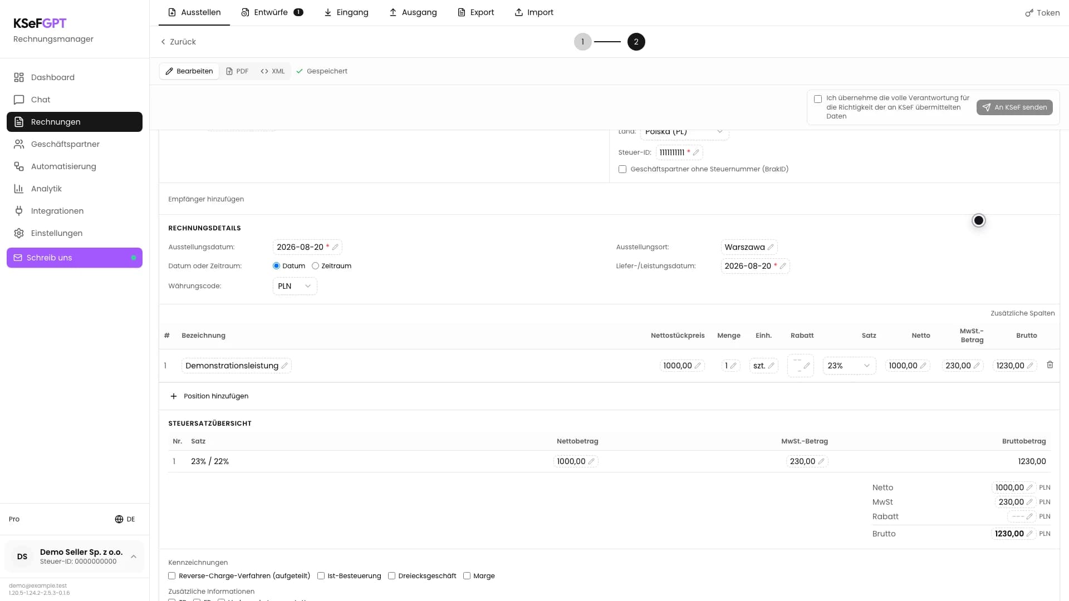Image resolution: width=1069 pixels, height=601 pixels.
Task: Click the trash icon on Demonstrationsleistung row
Action: [1050, 365]
